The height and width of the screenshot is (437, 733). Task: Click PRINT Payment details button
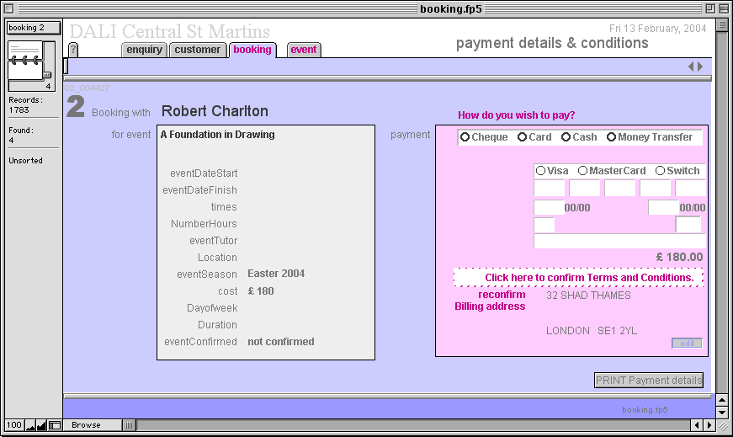pyautogui.click(x=648, y=381)
